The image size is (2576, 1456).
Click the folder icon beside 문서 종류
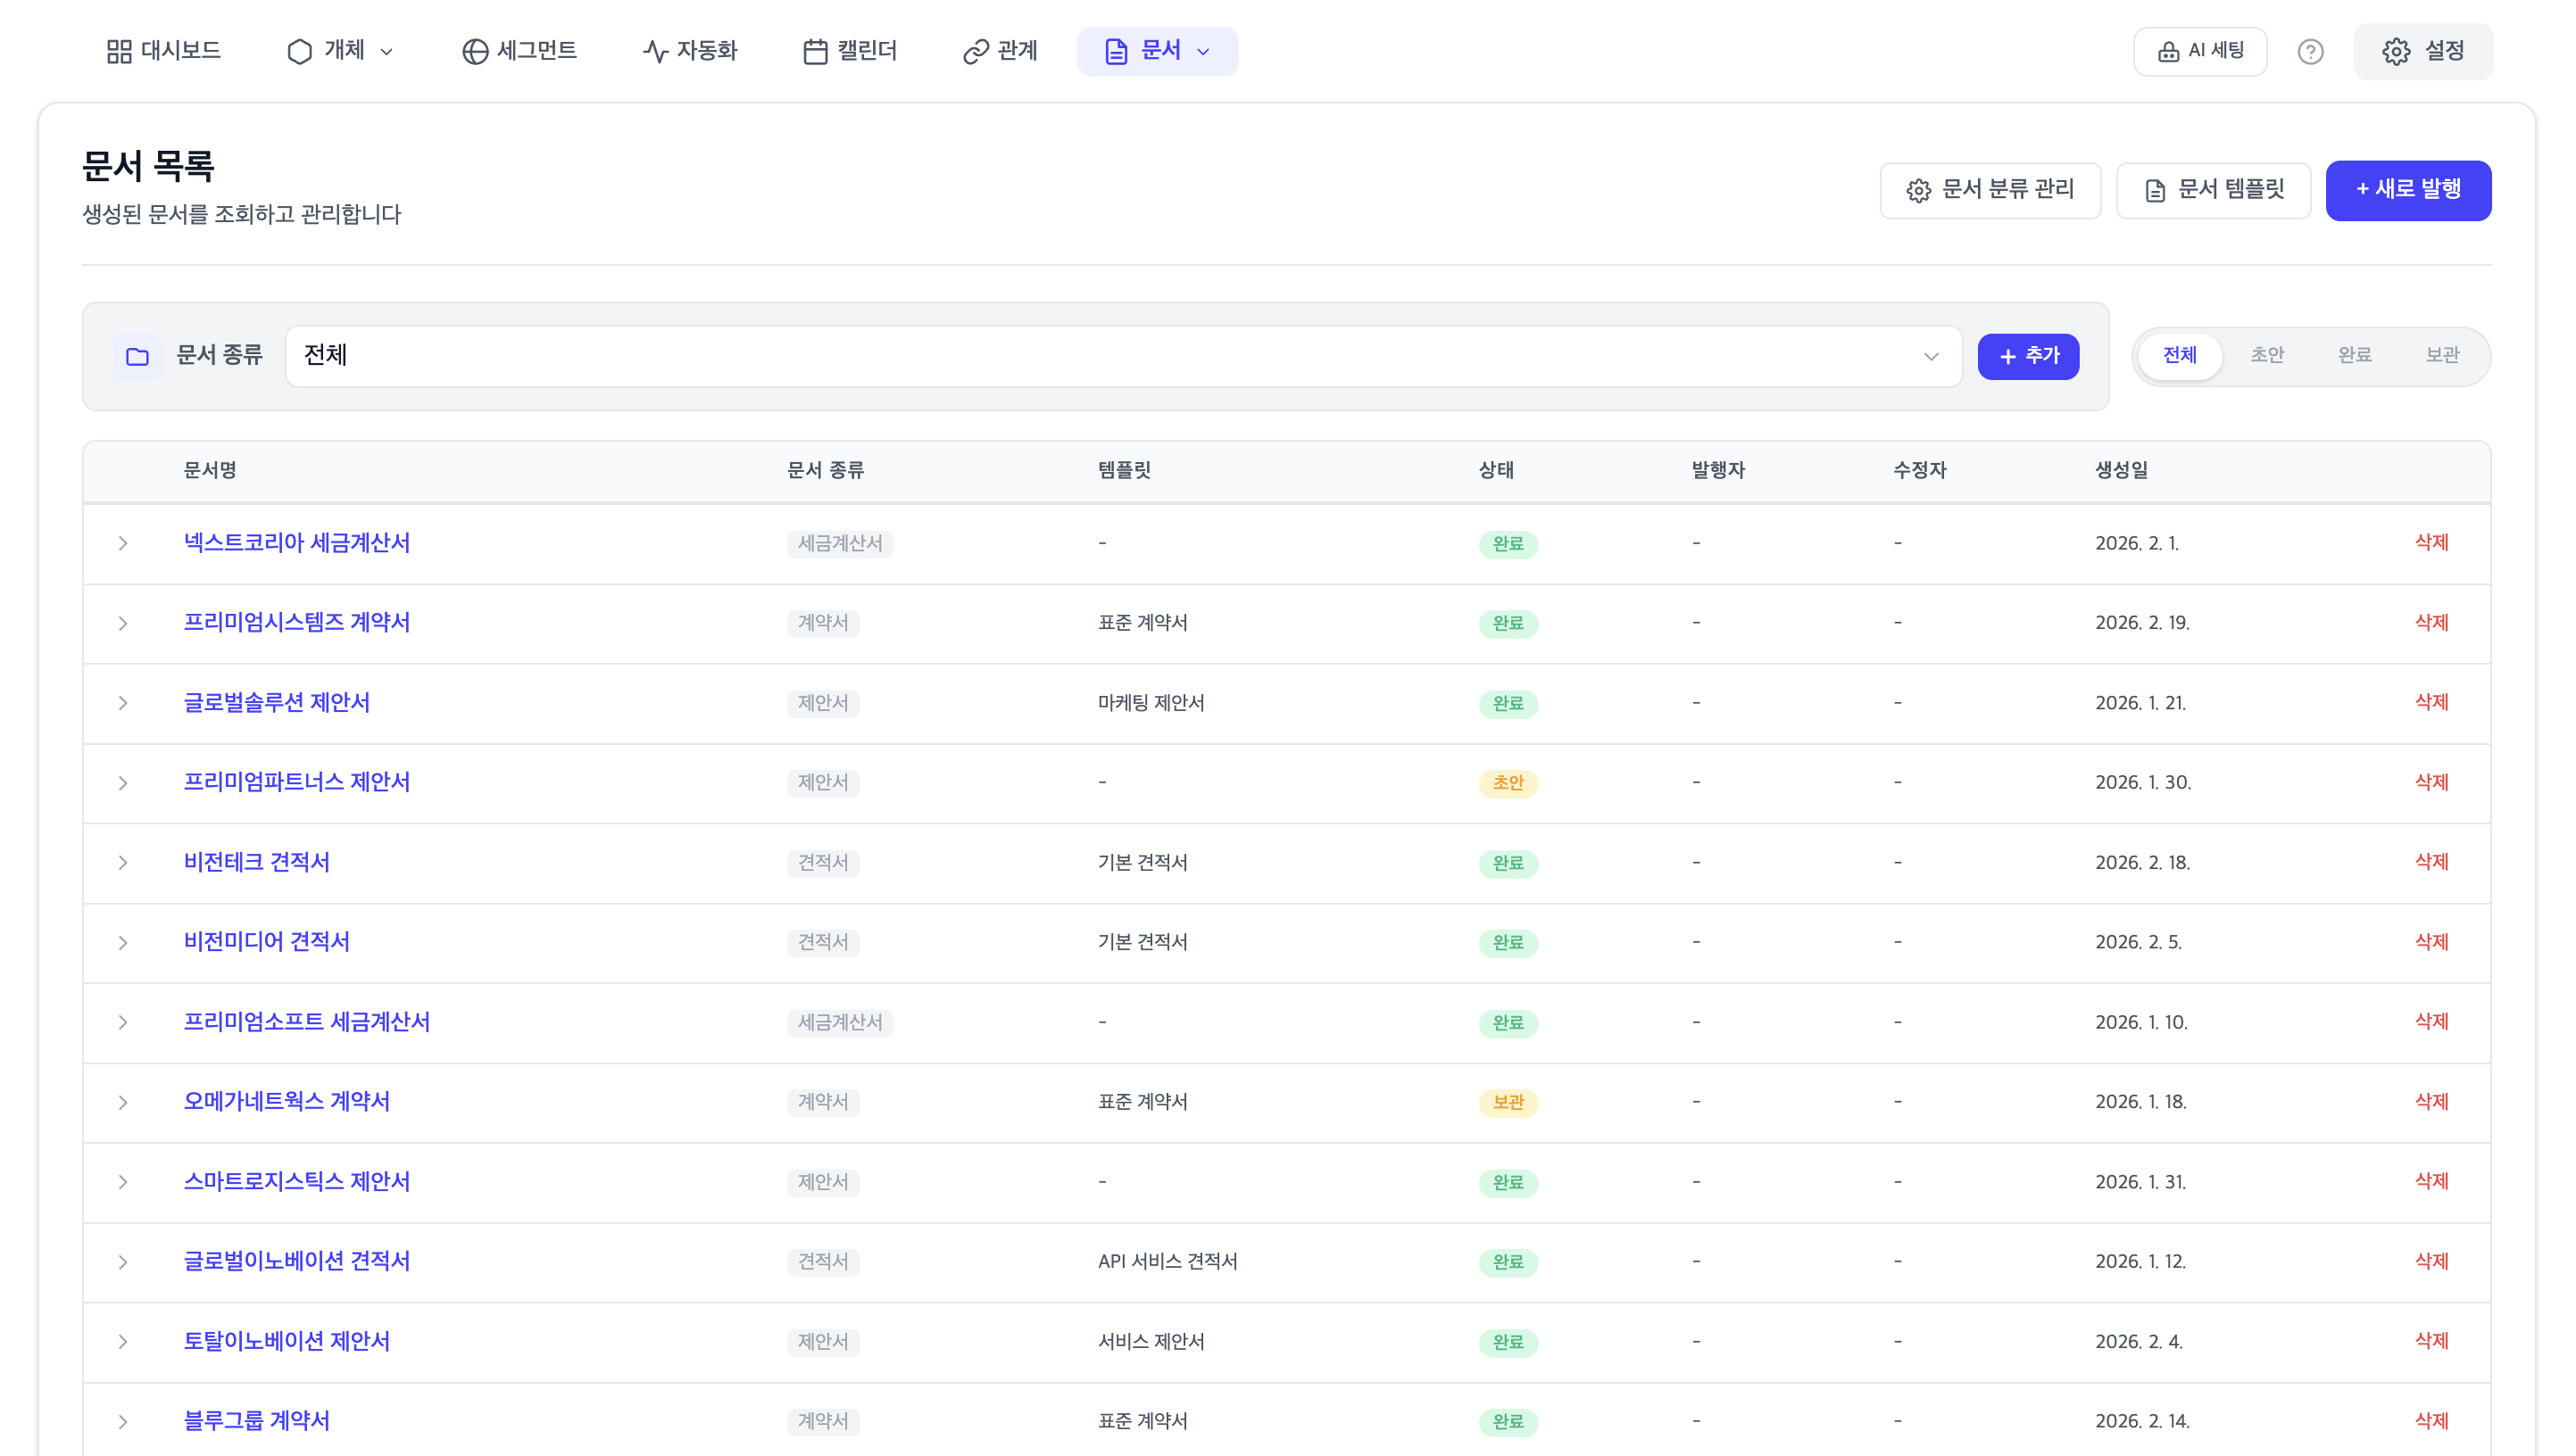point(137,356)
